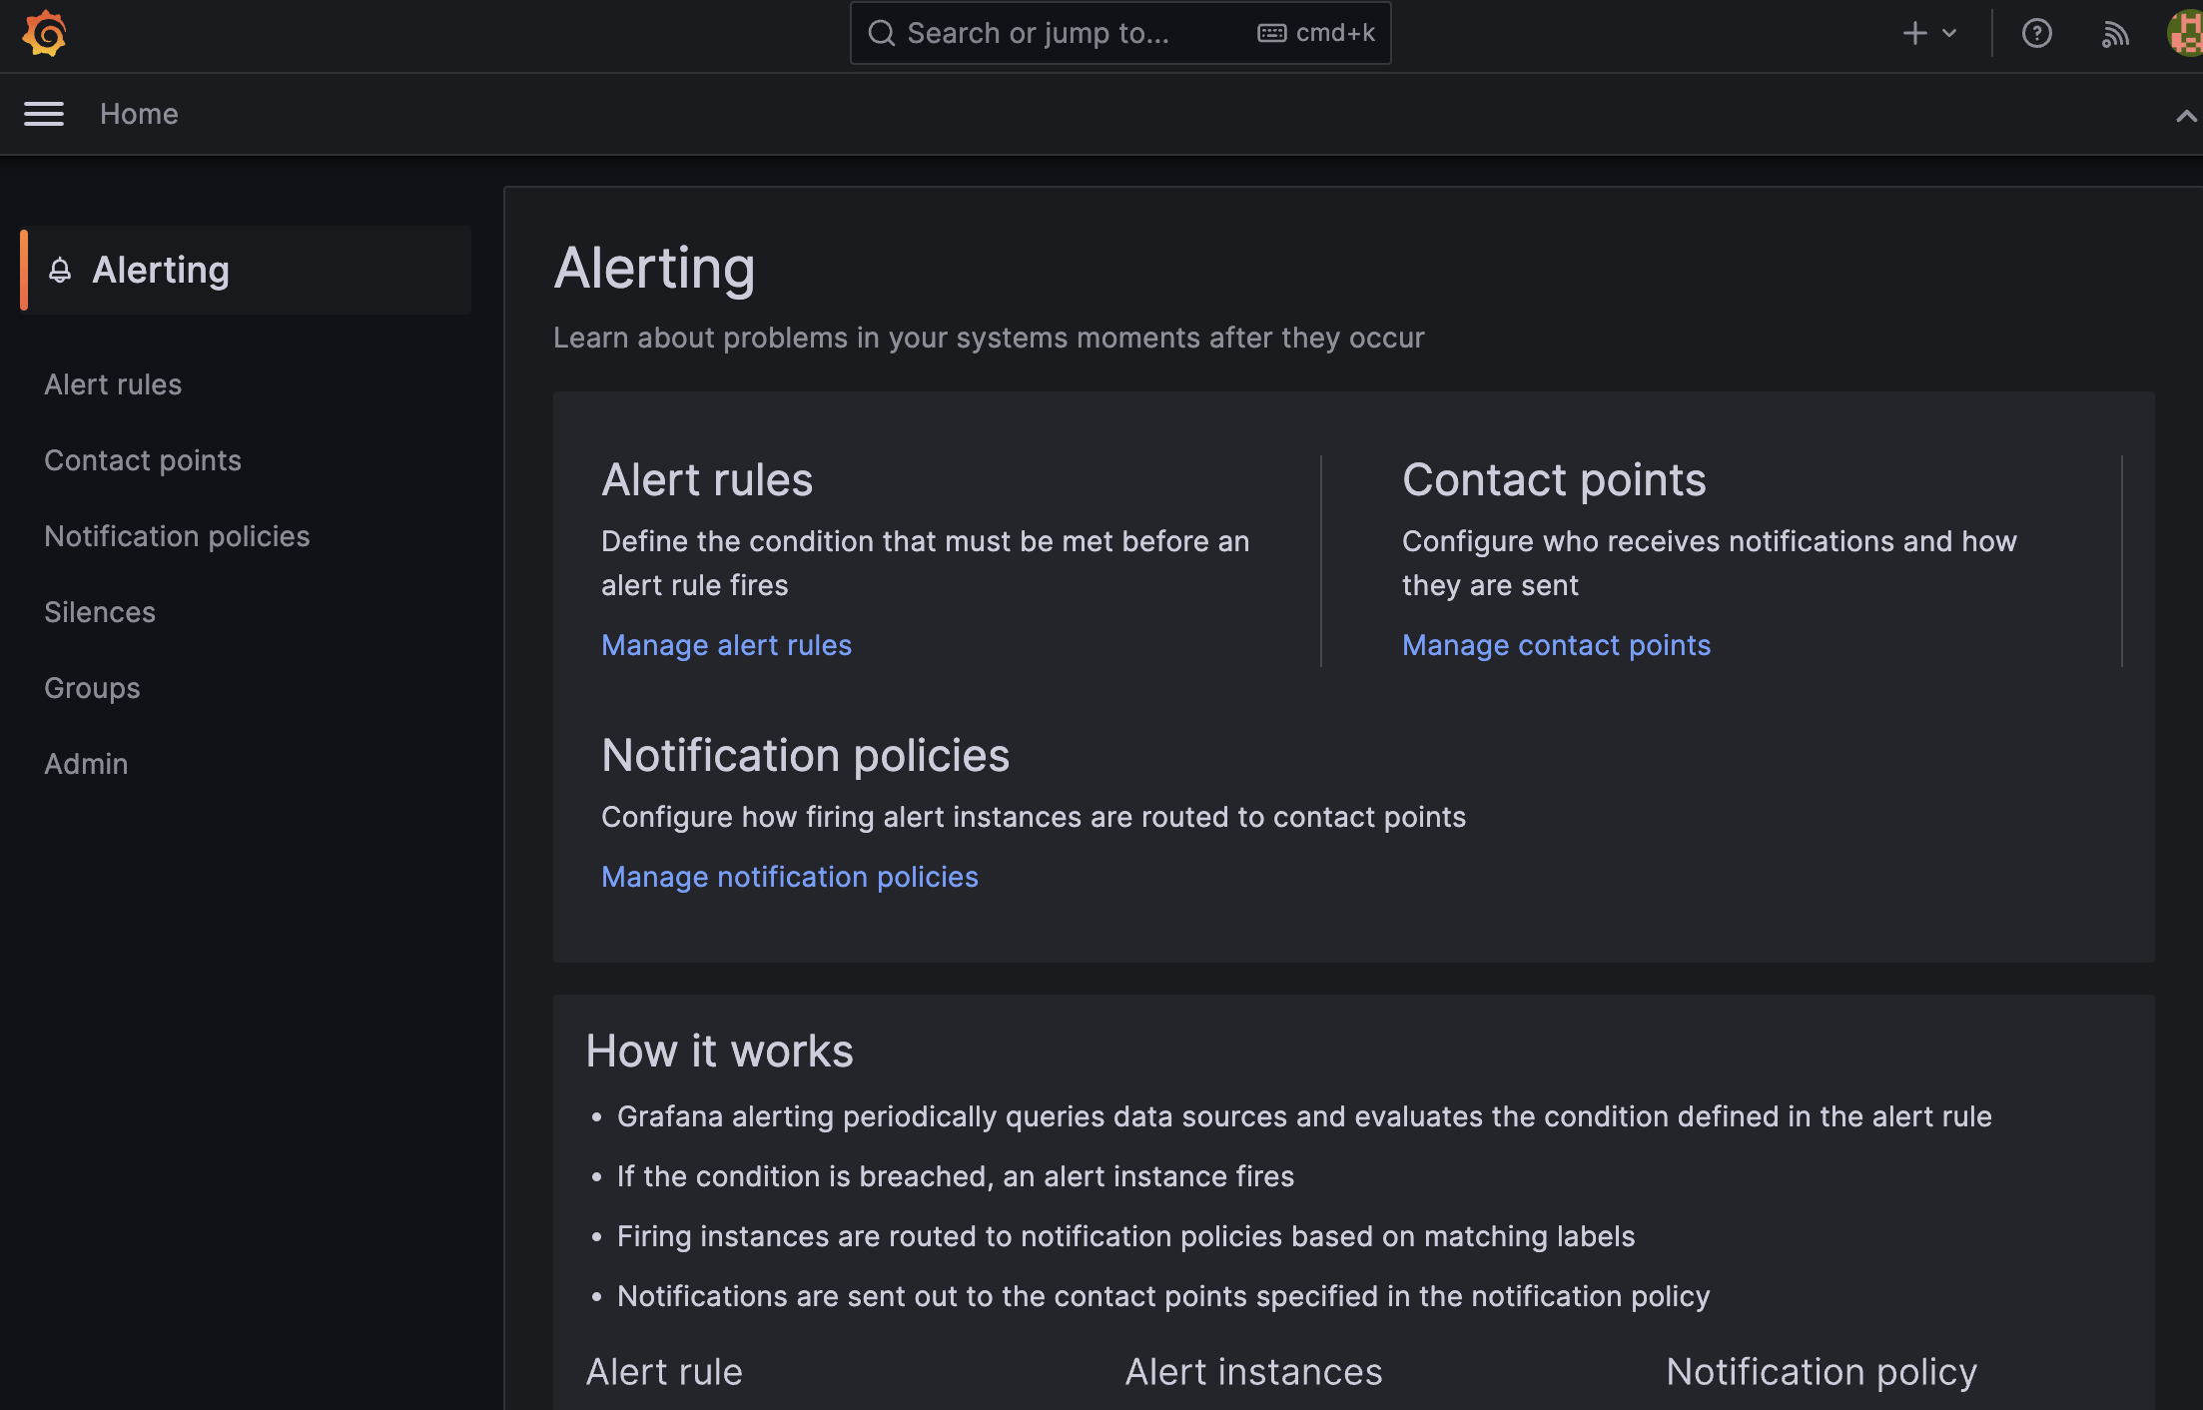This screenshot has height=1410, width=2203.
Task: Open the Admin sidebar item
Action: point(86,764)
